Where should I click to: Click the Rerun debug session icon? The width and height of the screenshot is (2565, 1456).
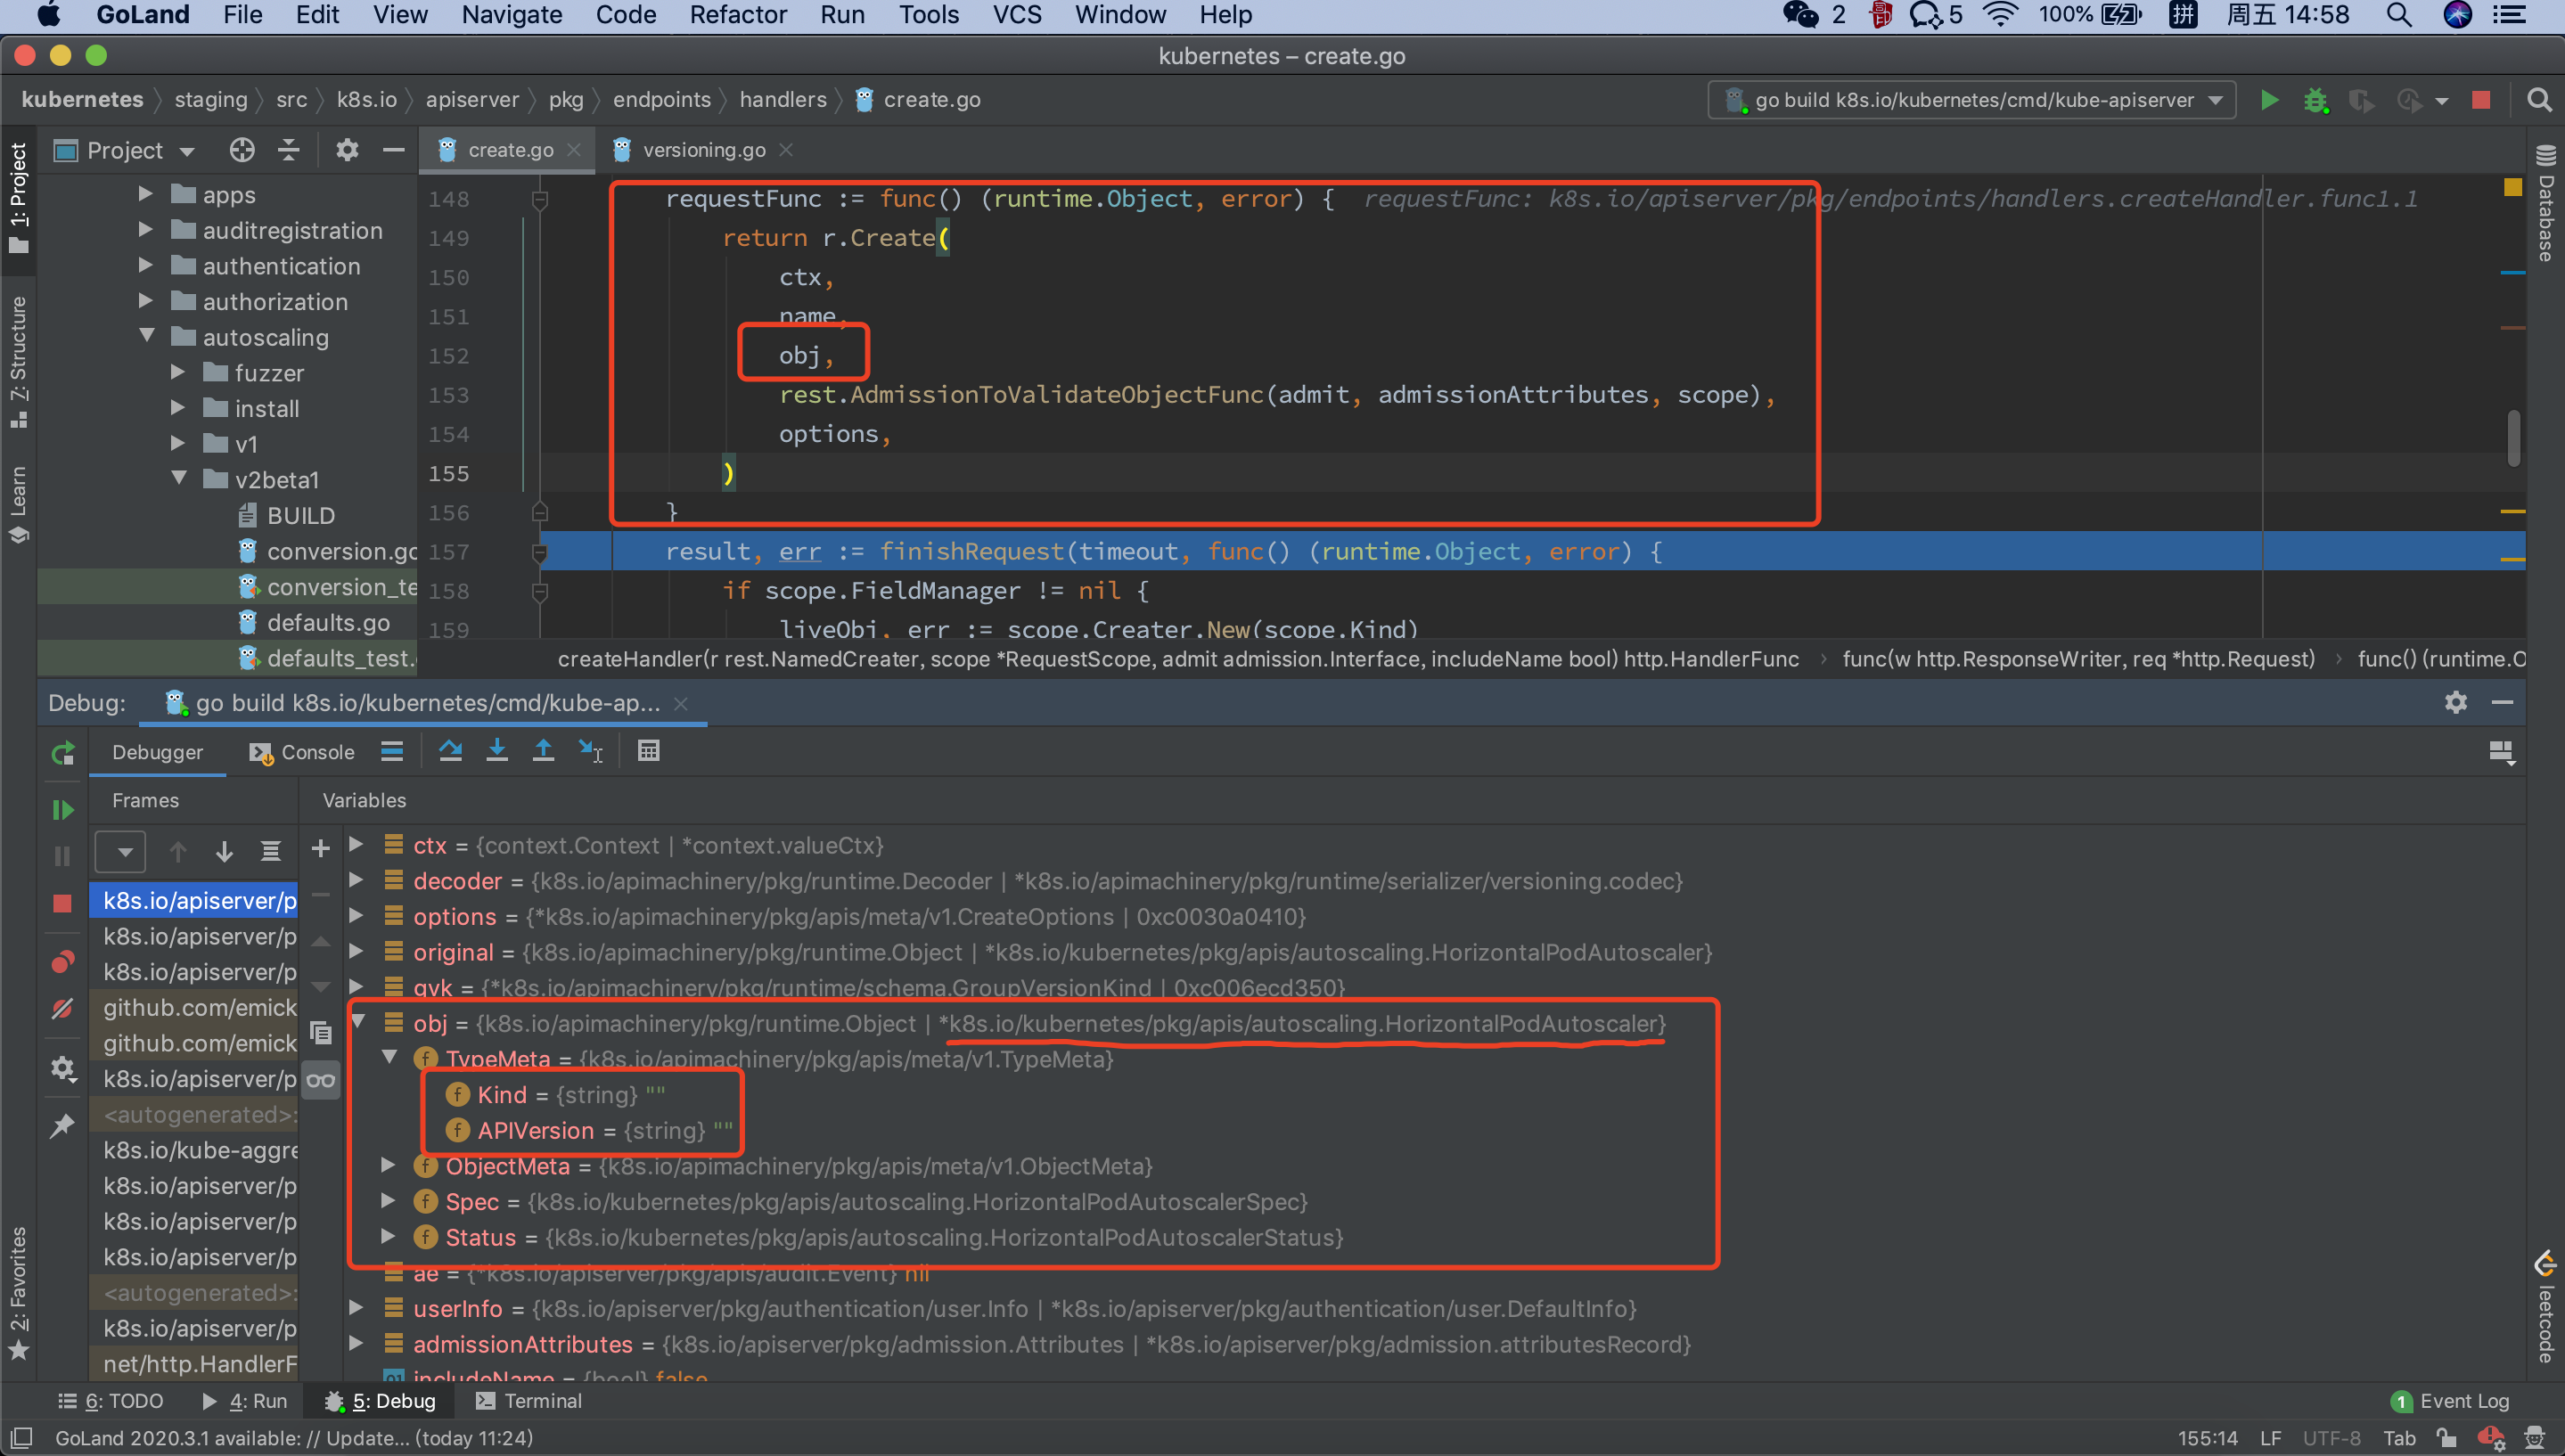coord(62,753)
